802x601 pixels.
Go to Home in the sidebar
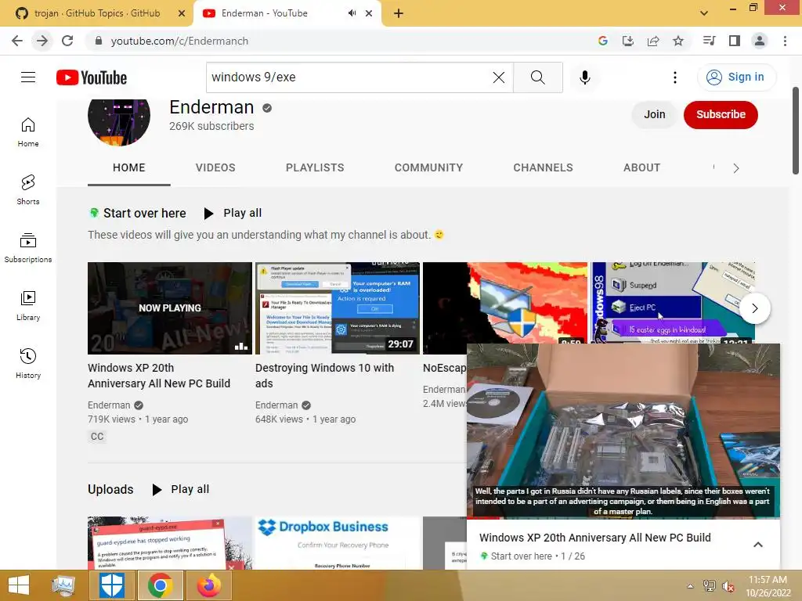point(28,131)
